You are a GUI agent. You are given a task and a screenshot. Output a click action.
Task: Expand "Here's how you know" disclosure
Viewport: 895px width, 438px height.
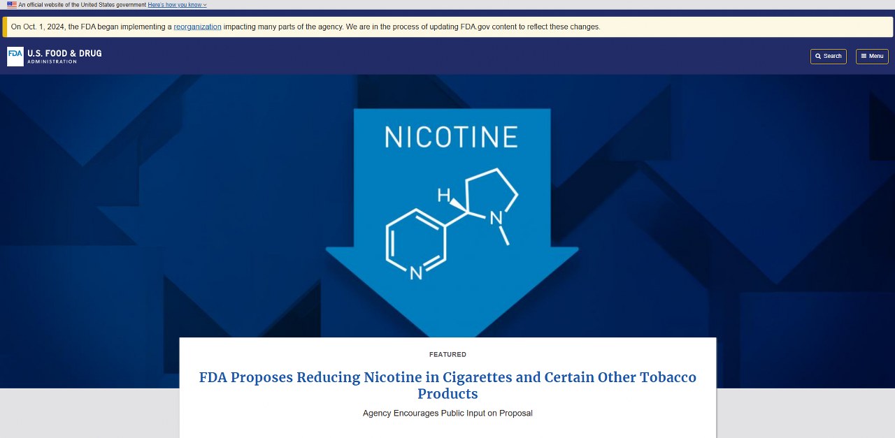point(178,5)
